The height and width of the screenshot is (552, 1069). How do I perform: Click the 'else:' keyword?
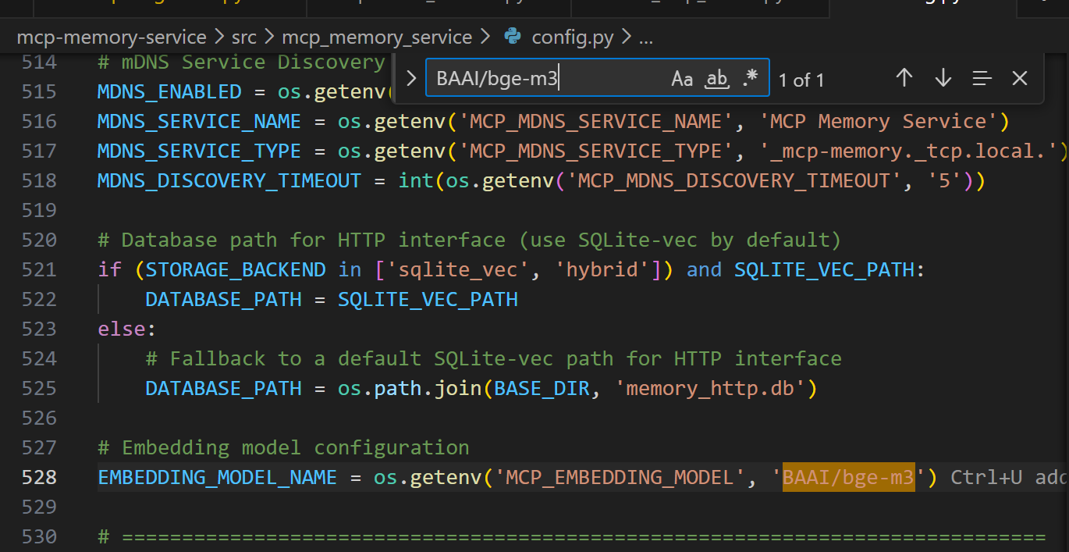tap(127, 329)
